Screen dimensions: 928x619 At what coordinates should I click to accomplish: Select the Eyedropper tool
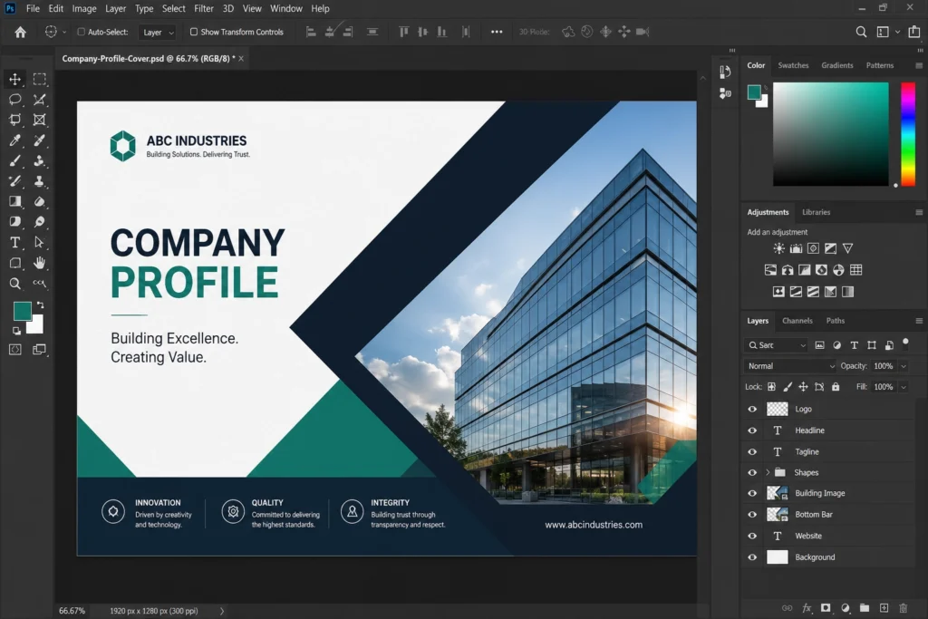[14, 140]
